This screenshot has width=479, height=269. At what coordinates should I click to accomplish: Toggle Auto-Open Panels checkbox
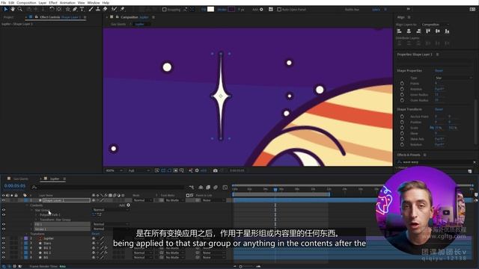click(x=279, y=10)
